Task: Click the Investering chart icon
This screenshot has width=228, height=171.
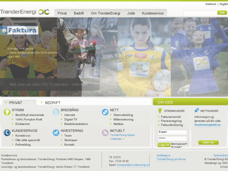Action: tap(56, 133)
